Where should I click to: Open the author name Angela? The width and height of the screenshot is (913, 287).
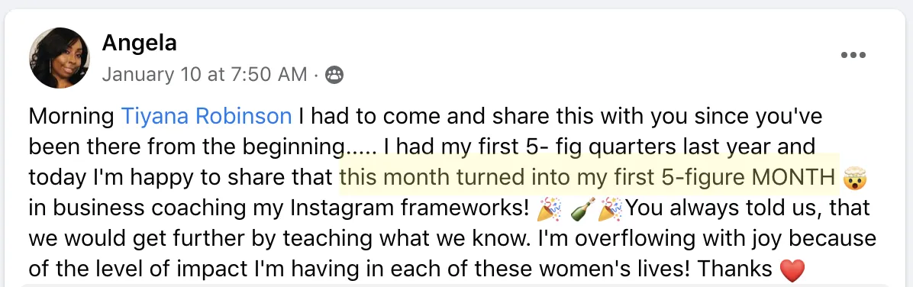(139, 43)
